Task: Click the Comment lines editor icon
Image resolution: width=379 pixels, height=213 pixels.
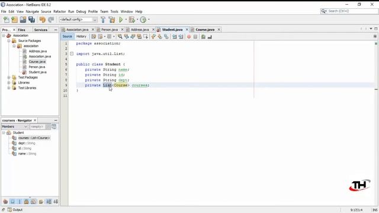Action: coord(203,37)
